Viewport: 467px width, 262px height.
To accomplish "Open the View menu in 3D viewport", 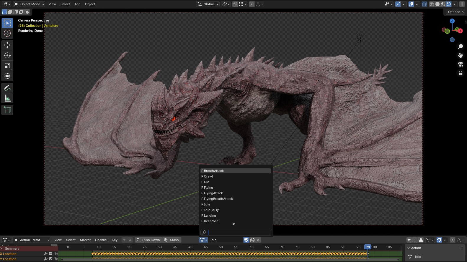I will pos(52,4).
